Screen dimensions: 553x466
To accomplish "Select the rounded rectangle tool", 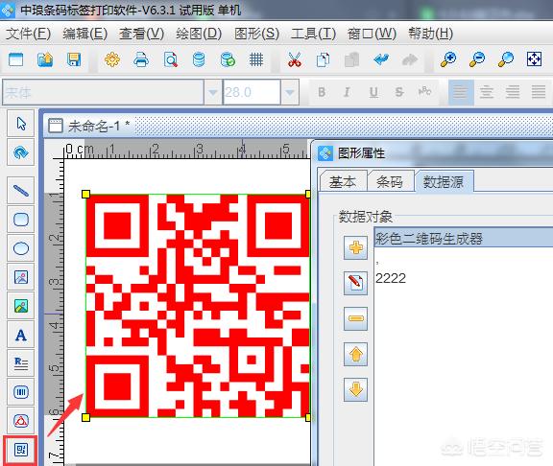I will [x=21, y=220].
